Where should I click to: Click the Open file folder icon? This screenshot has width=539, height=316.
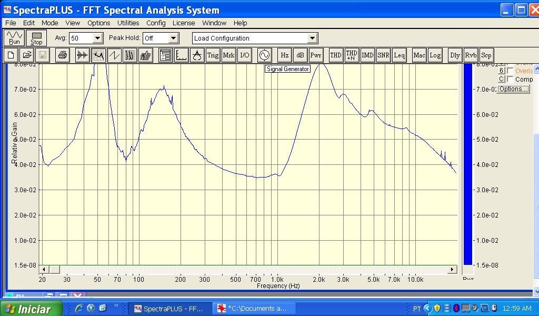click(27, 55)
